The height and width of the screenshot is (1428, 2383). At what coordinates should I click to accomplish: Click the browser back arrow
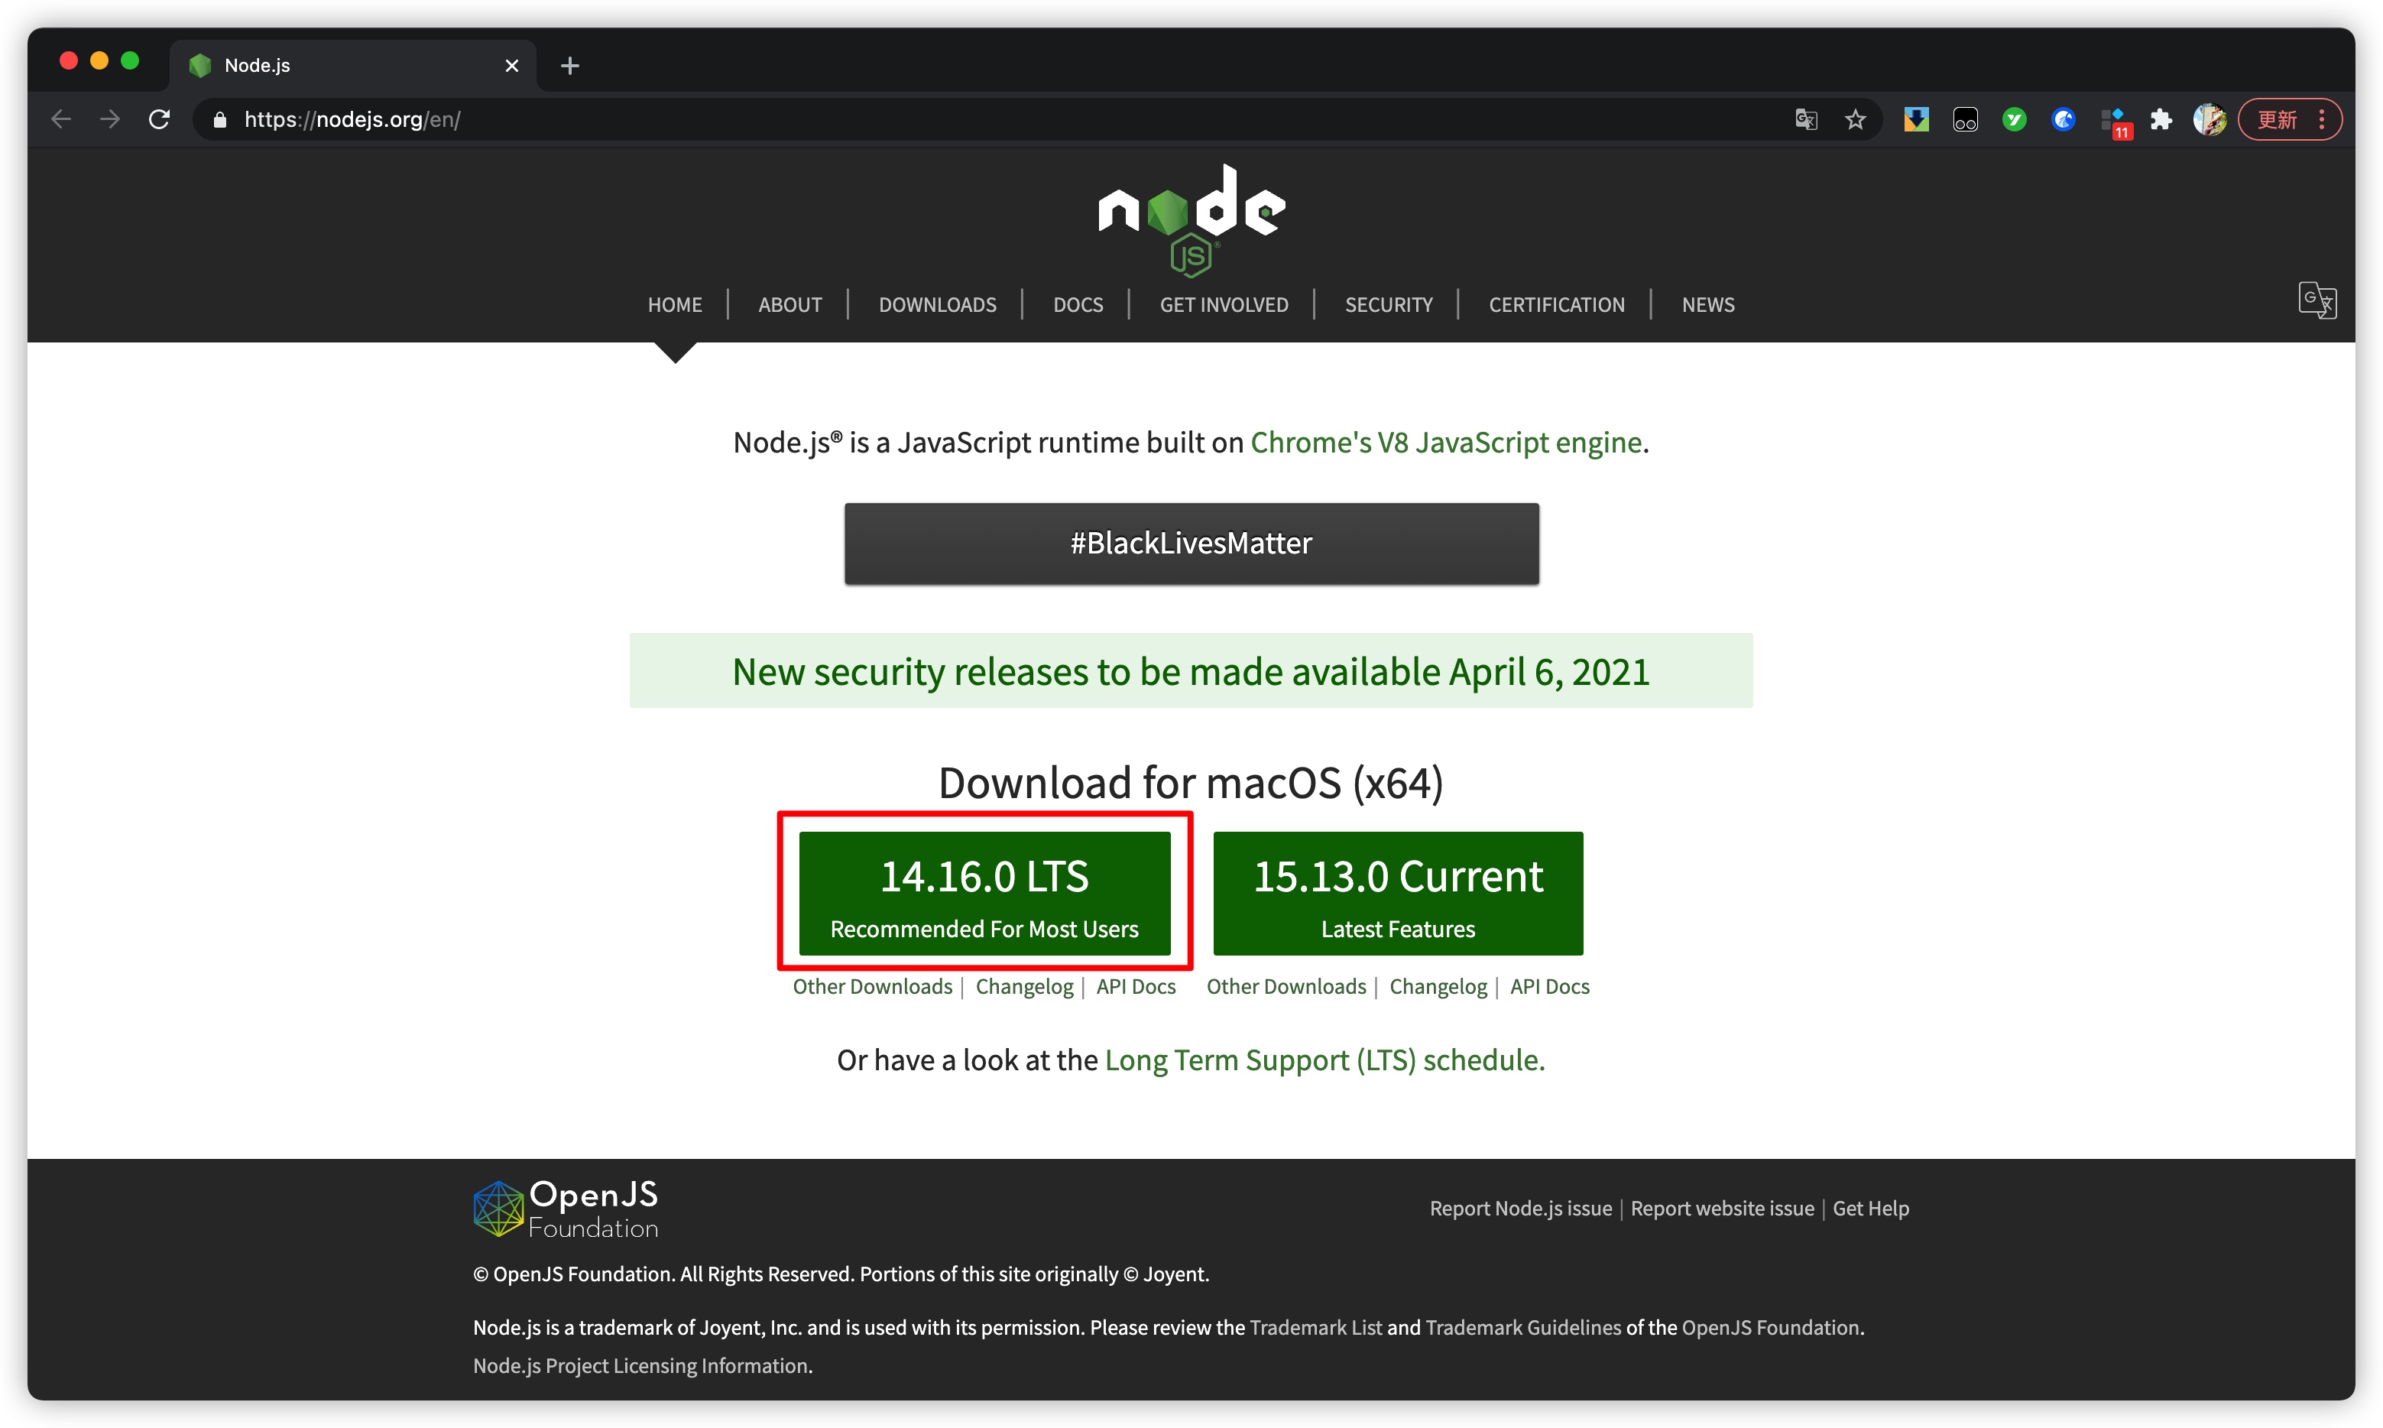pos(62,119)
